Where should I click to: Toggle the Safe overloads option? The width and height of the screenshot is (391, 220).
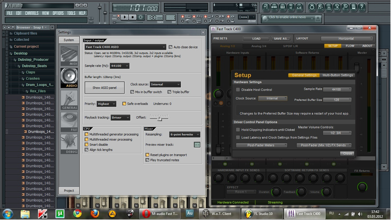124,104
